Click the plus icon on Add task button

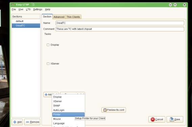click(46, 95)
